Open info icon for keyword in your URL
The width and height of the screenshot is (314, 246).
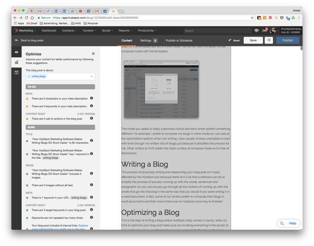coord(92,197)
